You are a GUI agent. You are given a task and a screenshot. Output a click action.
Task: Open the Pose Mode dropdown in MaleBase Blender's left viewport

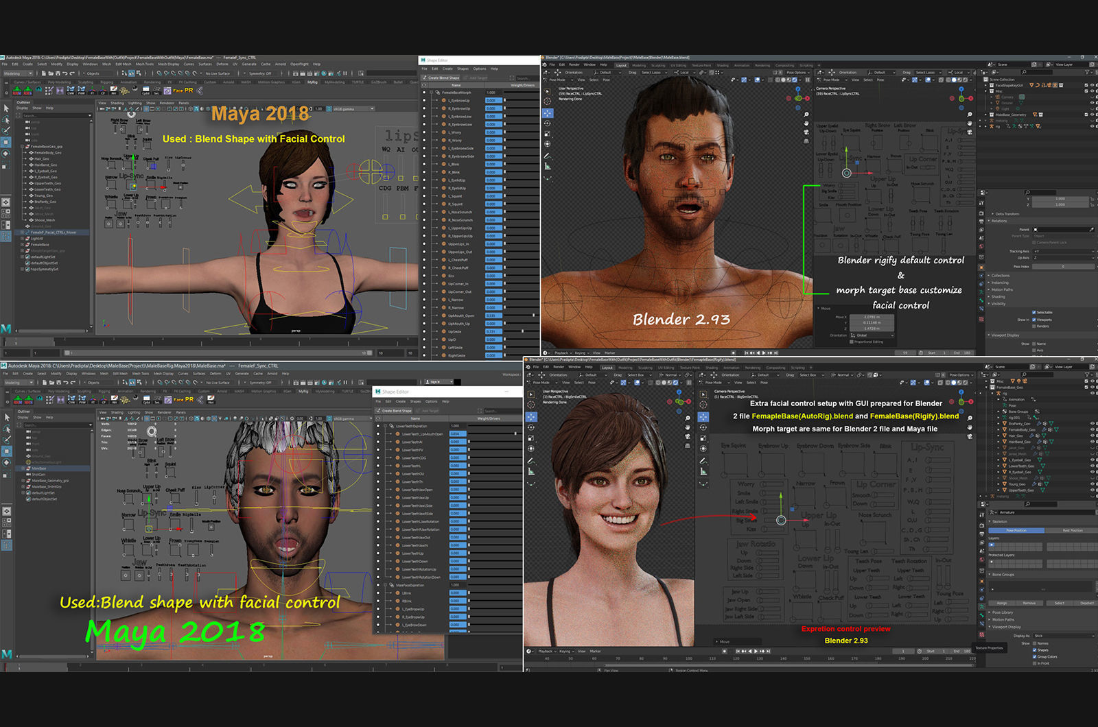coord(558,80)
